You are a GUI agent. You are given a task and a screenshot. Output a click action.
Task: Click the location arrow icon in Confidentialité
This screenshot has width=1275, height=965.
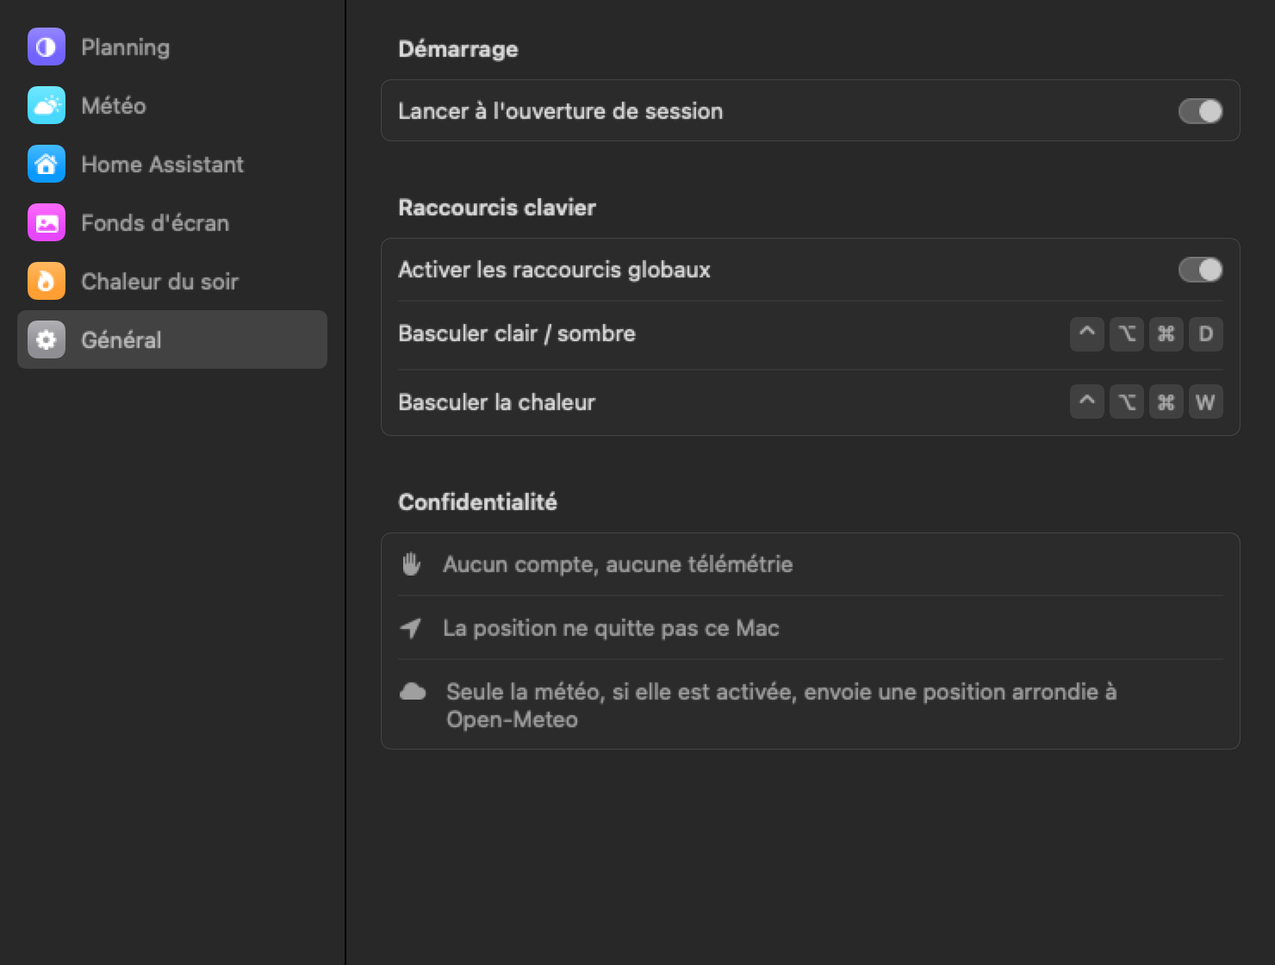pyautogui.click(x=411, y=628)
